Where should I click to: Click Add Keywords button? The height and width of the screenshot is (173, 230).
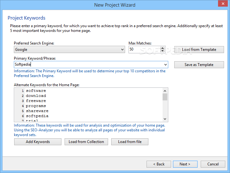pos(38,142)
